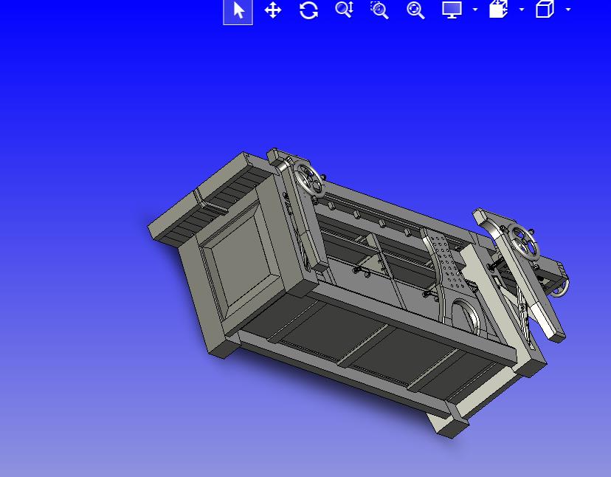Click the section view box icon
The width and height of the screenshot is (611, 477).
(499, 10)
